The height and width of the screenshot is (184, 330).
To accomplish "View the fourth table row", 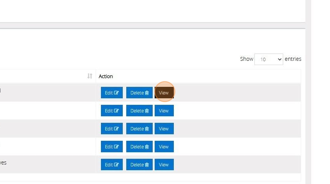I will click(164, 147).
